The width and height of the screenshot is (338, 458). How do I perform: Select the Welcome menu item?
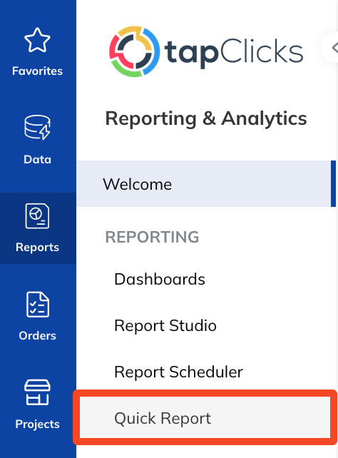pos(206,184)
